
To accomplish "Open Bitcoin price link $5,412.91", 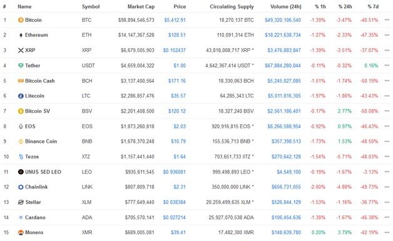I will pos(175,20).
